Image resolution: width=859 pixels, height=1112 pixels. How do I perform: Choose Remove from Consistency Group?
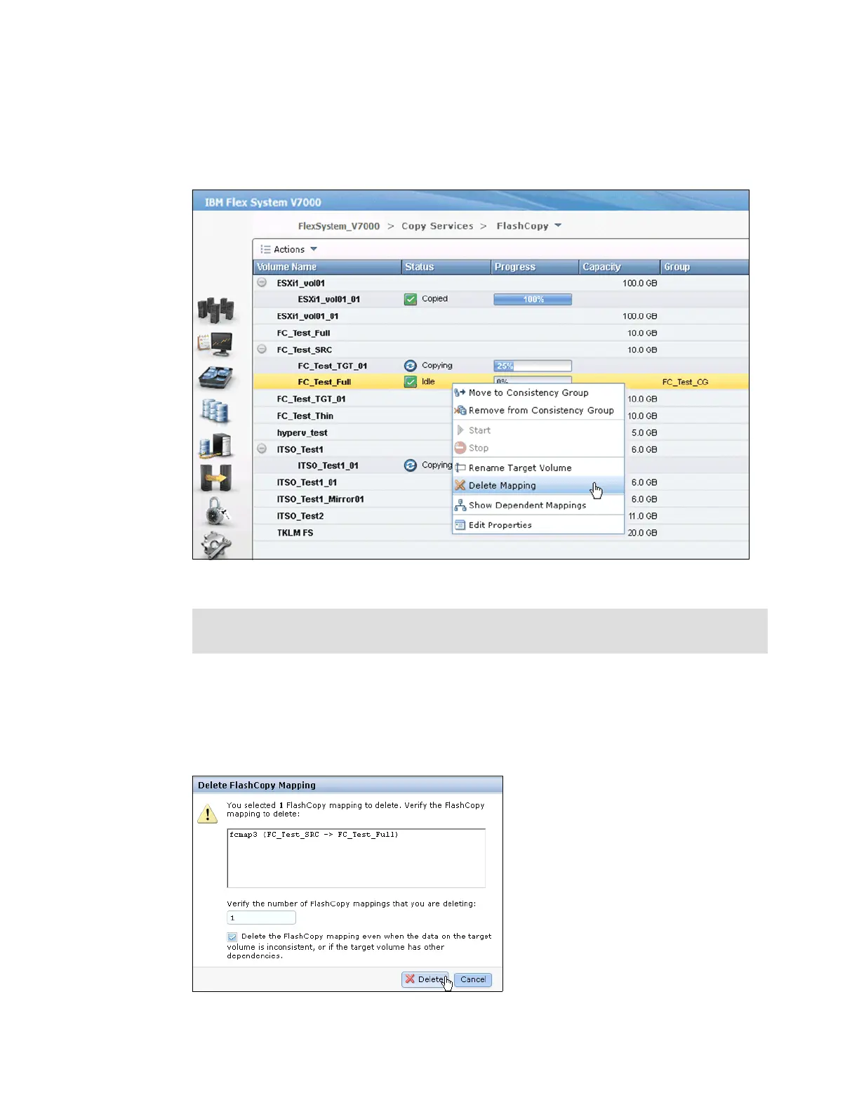click(x=538, y=411)
